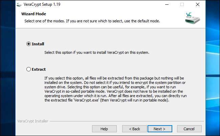The height and width of the screenshot is (136, 220).
Task: Select the Extract radio button
Action: 28,69
